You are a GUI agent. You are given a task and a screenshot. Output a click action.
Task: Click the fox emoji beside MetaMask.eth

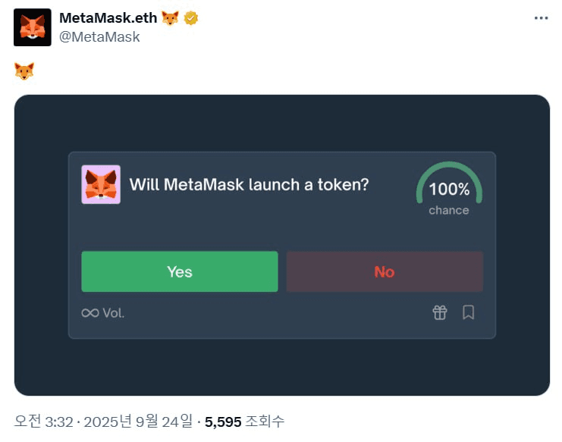tap(170, 18)
